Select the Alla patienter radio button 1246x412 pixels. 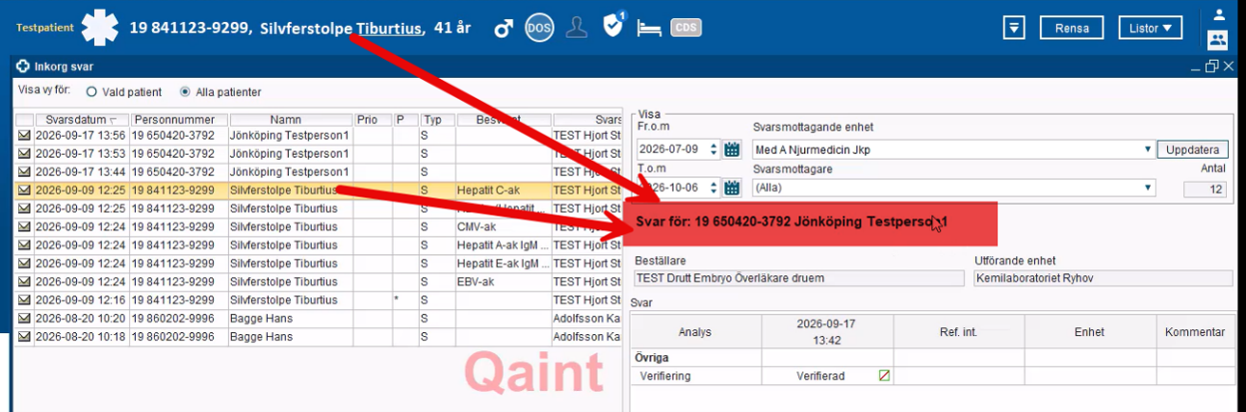[x=186, y=92]
